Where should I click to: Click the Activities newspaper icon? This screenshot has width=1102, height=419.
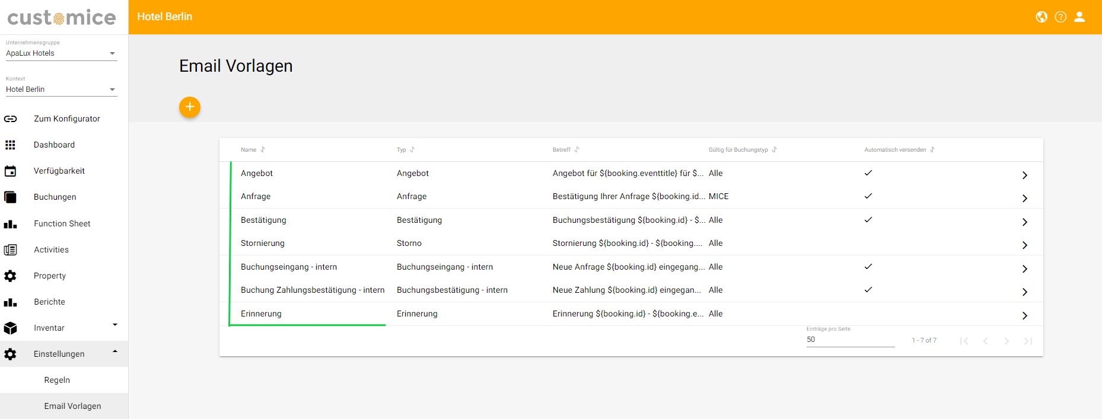tap(10, 250)
